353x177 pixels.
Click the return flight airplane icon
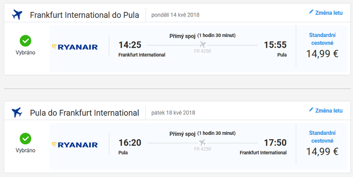(17, 112)
